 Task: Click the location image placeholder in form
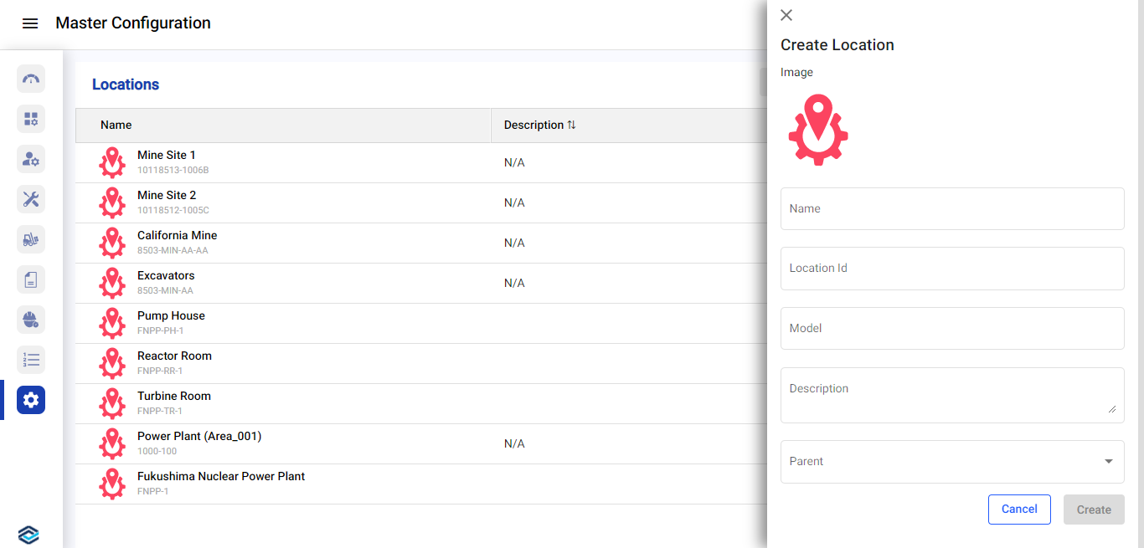point(818,130)
